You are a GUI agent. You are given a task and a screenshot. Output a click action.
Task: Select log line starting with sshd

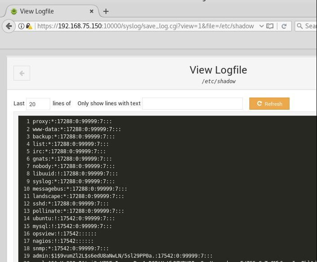coord(70,203)
